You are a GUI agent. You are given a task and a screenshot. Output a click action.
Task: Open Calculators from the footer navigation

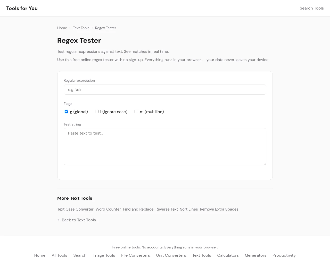[228, 255]
